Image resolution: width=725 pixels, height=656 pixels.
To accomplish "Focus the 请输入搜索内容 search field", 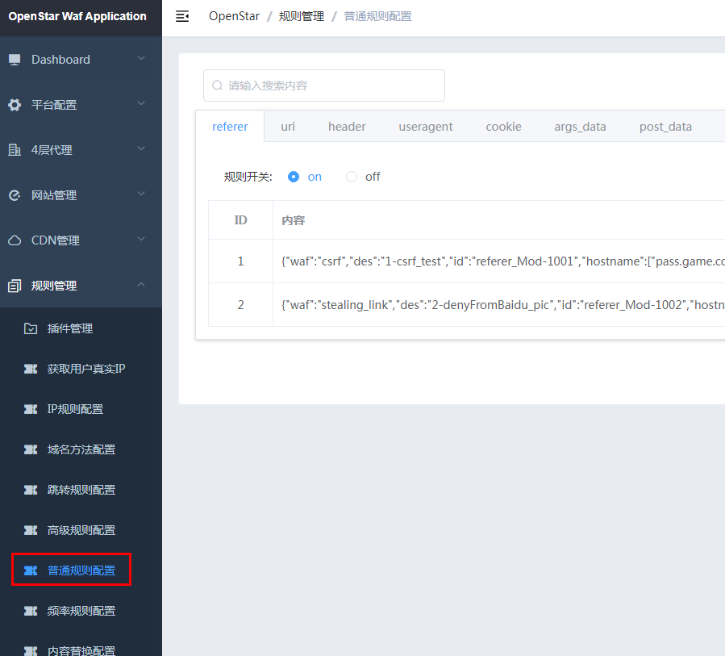I will 324,86.
